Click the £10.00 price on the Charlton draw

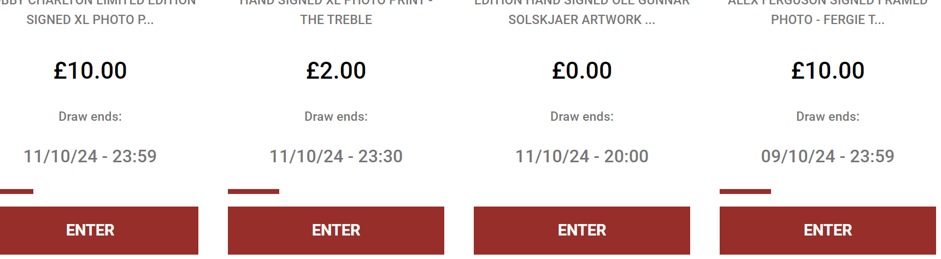coord(90,70)
